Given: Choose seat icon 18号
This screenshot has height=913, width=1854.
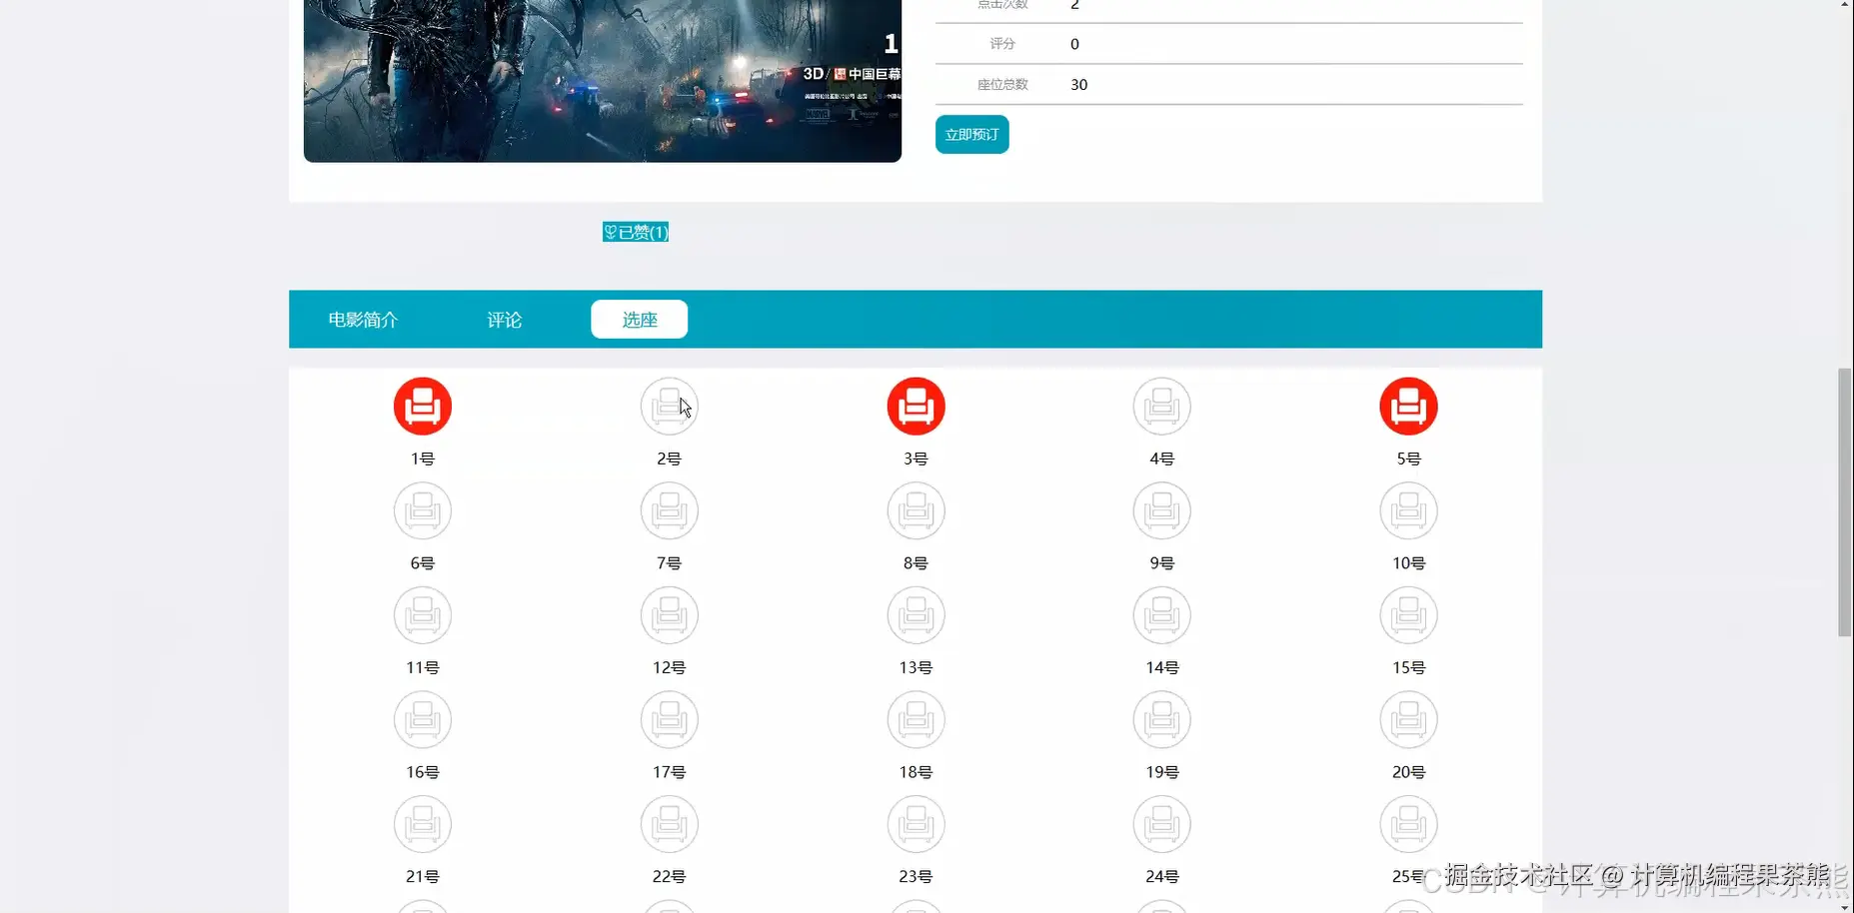Looking at the screenshot, I should 916,719.
